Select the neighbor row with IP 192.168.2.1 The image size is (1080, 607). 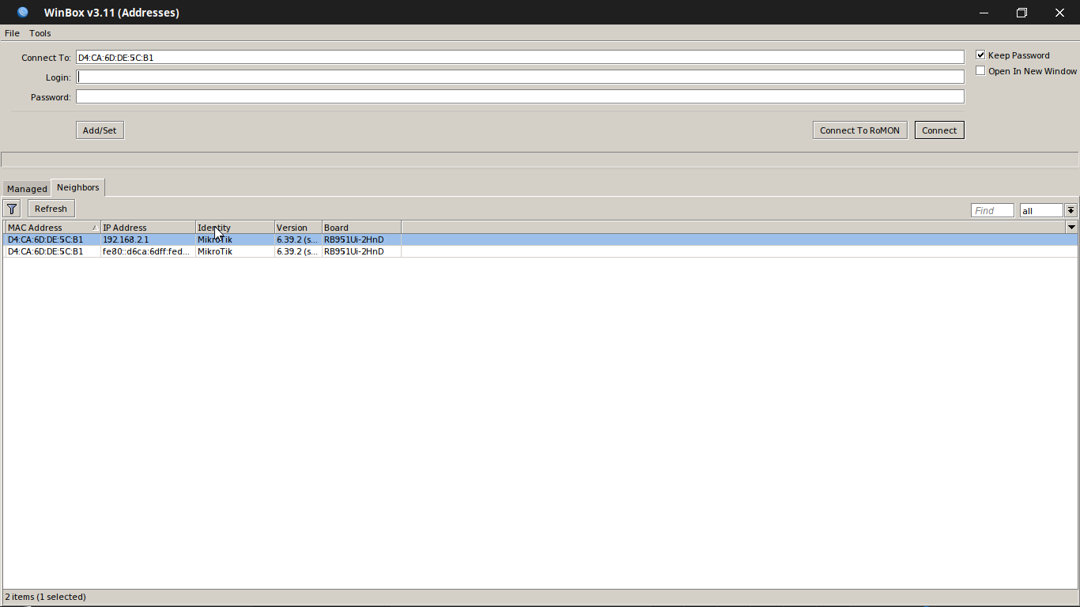coord(540,239)
